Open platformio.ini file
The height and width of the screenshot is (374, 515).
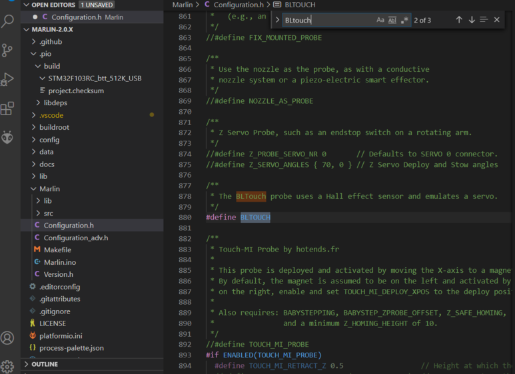(61, 336)
